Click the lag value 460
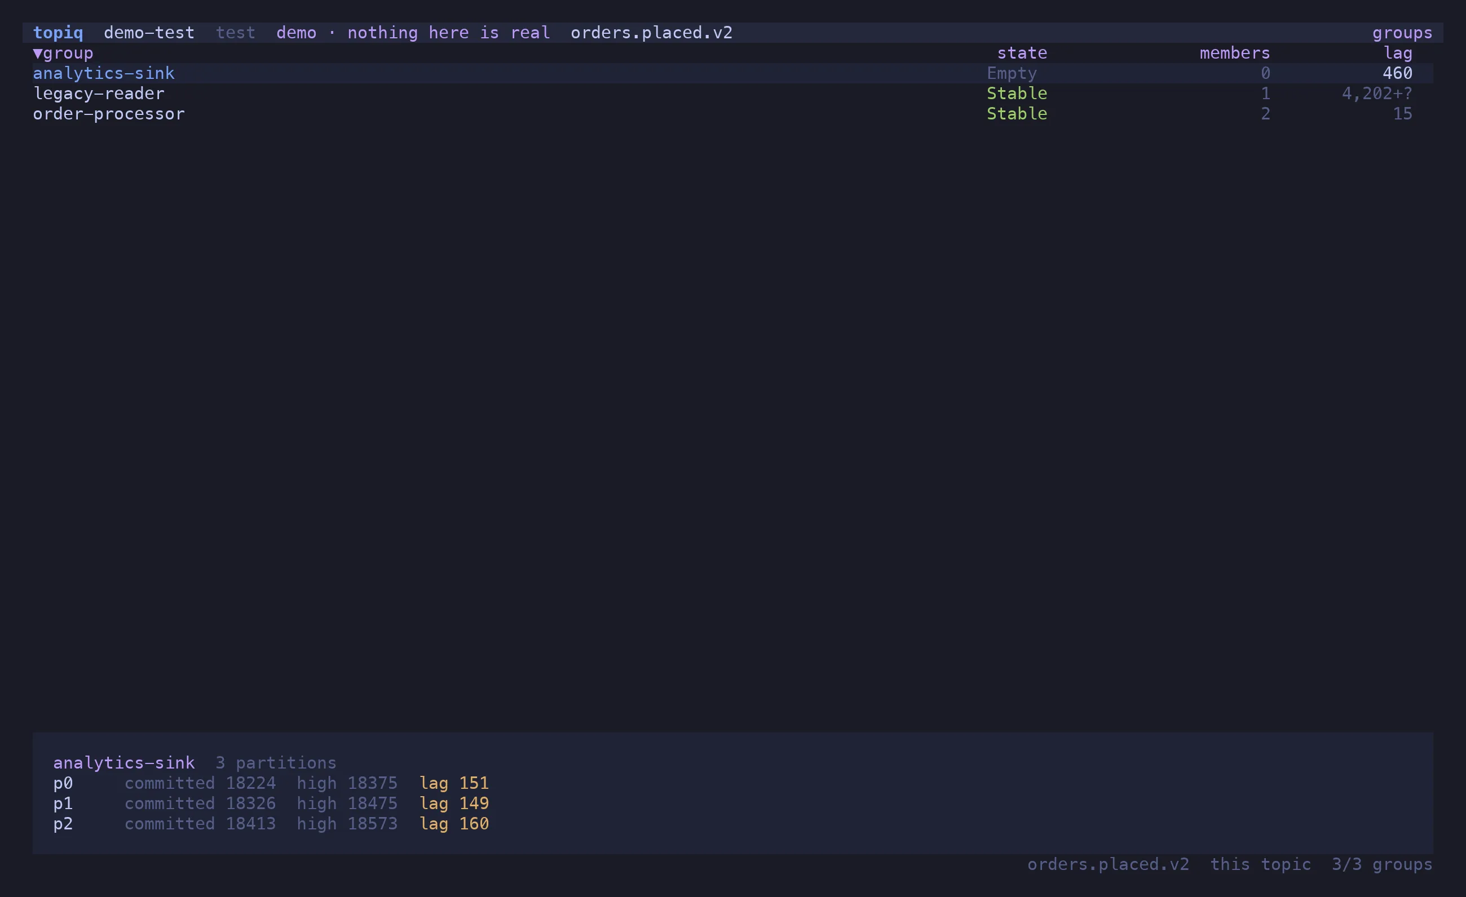Image resolution: width=1466 pixels, height=897 pixels. coord(1397,73)
